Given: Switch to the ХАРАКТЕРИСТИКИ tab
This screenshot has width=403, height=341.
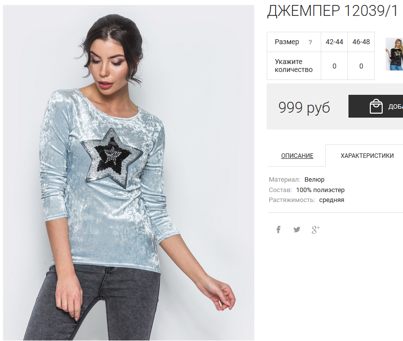Looking at the screenshot, I should [x=367, y=156].
